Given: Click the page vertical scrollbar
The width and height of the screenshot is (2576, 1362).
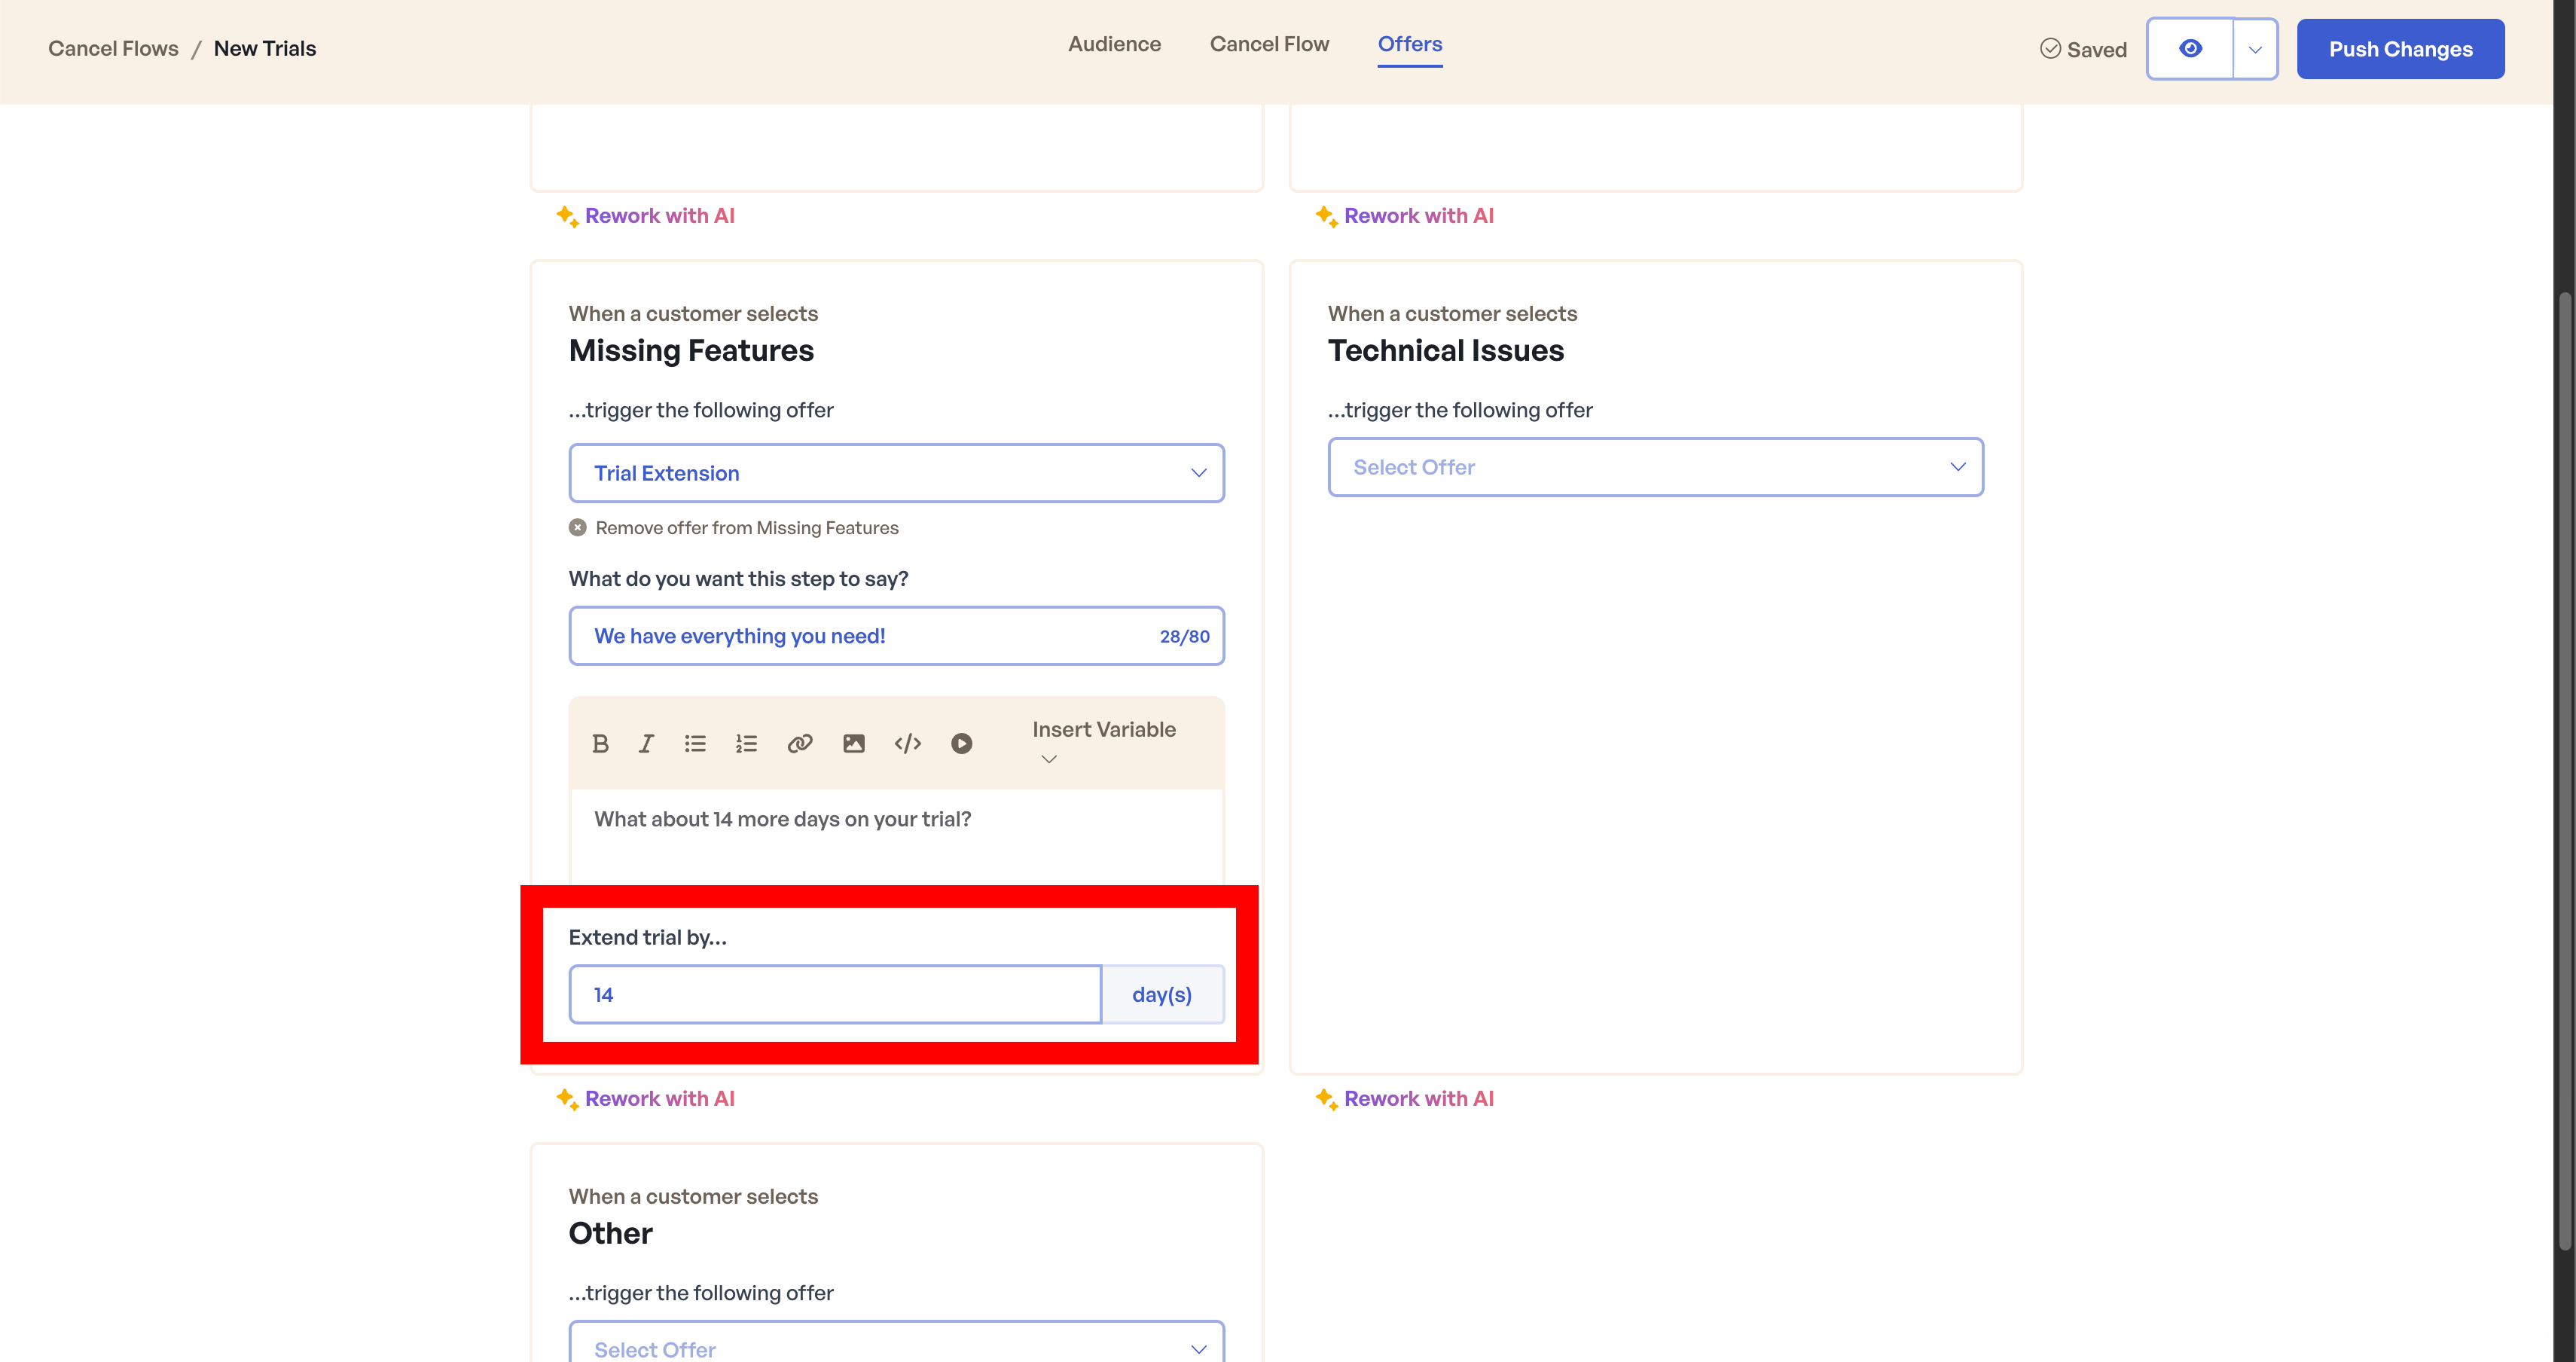Looking at the screenshot, I should point(2565,770).
